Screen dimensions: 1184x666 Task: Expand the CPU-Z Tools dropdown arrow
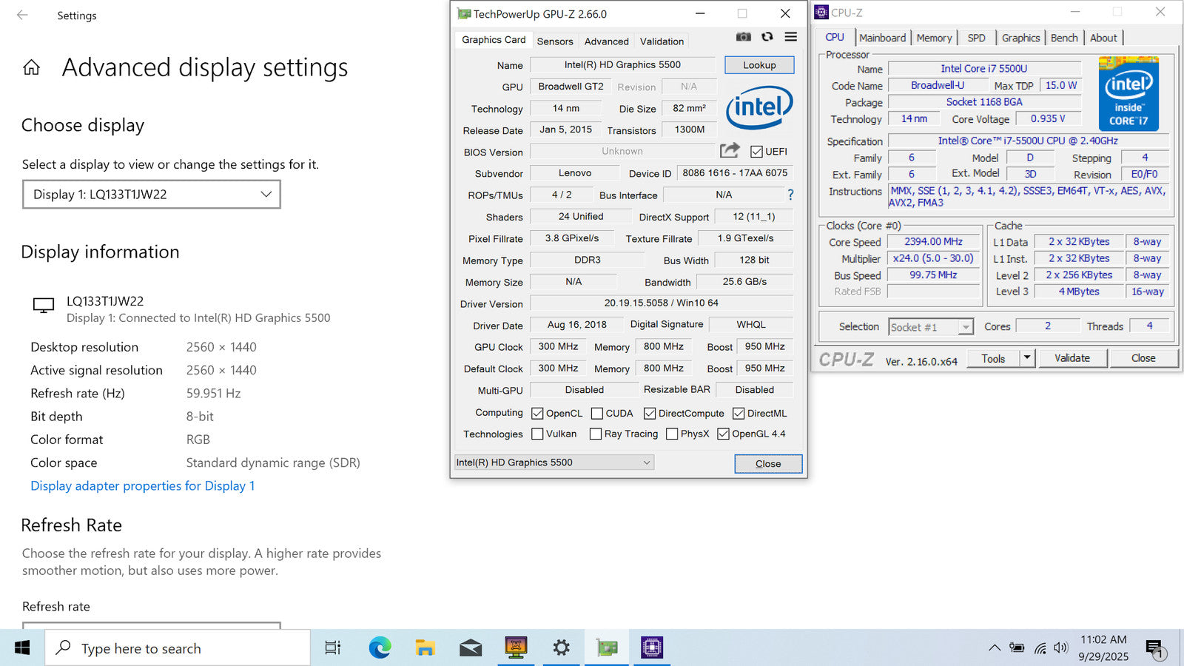pyautogui.click(x=1027, y=358)
